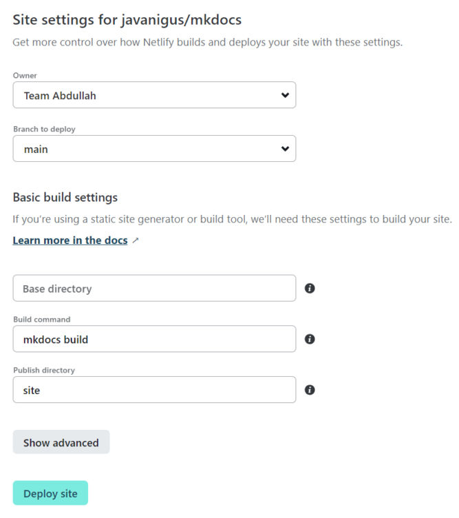Focus the Base directory input field
Viewport: 459px width, 518px height.
pyautogui.click(x=154, y=288)
